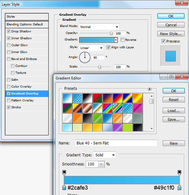Uncheck the Drop Shadow checkbox
This screenshot has height=195, width=189.
coord(9,31)
